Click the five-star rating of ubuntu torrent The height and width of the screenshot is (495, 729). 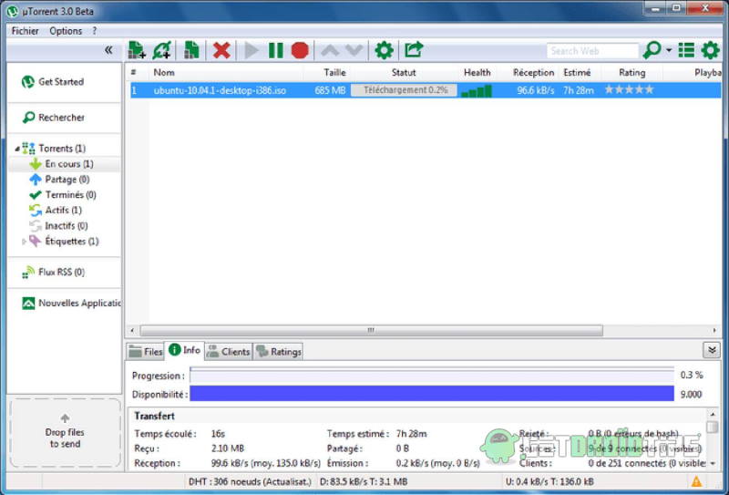point(629,89)
